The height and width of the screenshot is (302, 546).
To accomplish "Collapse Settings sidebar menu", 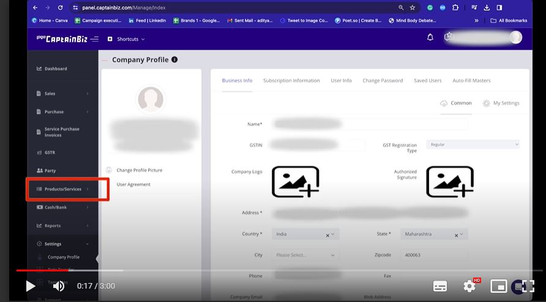I will pyautogui.click(x=62, y=244).
